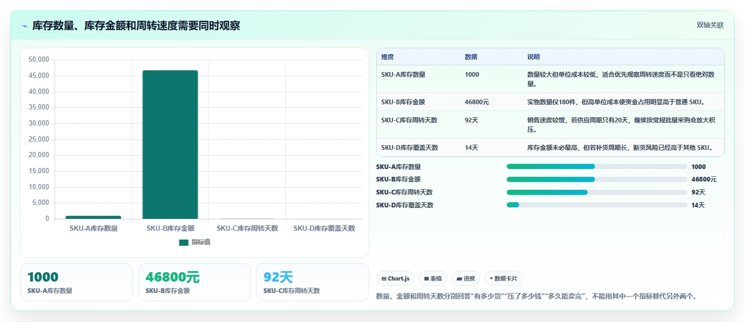Click the SKU-A库存数量 bar in chart

[93, 217]
